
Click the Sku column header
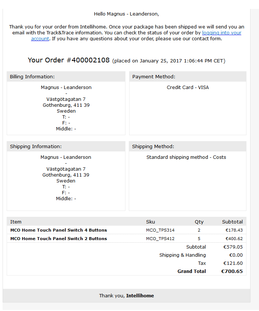[151, 222]
